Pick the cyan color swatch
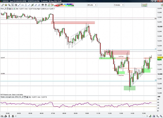Screen dimensions: 163x118 coord(66,4)
